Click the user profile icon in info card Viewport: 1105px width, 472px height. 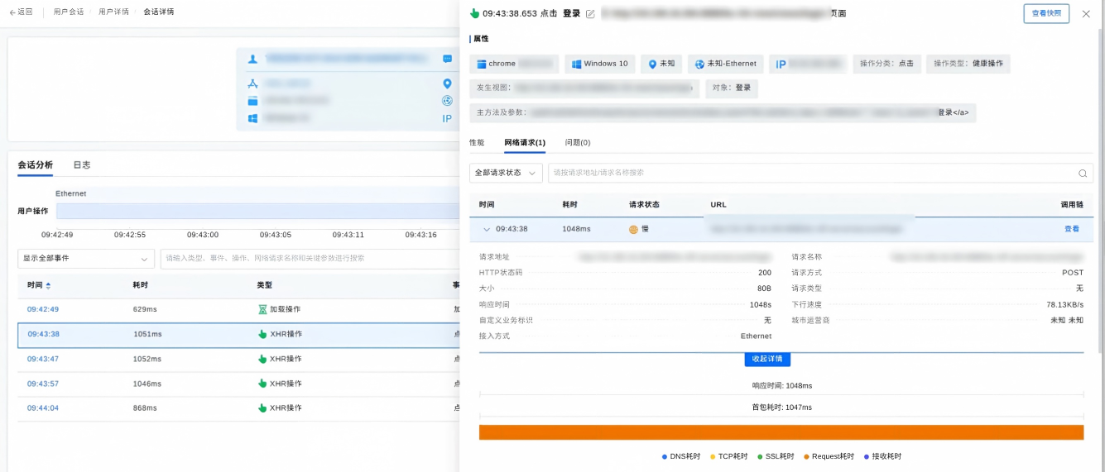[x=253, y=59]
